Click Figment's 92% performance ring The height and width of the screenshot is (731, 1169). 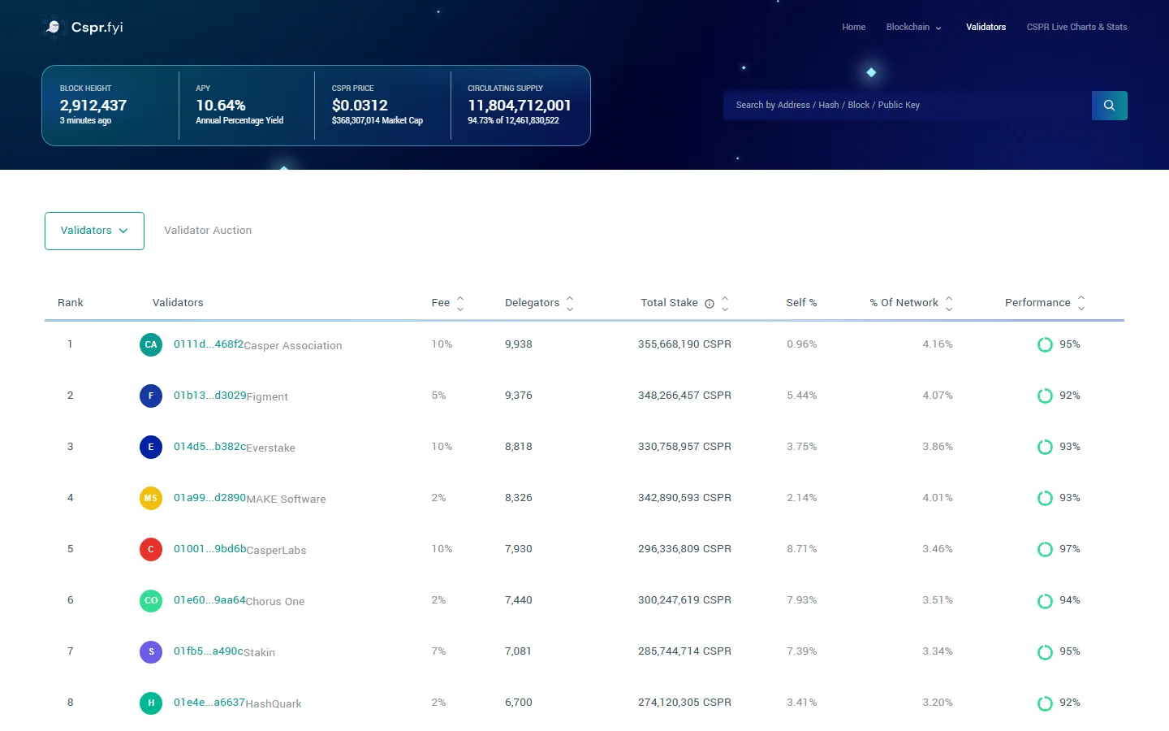(x=1045, y=396)
